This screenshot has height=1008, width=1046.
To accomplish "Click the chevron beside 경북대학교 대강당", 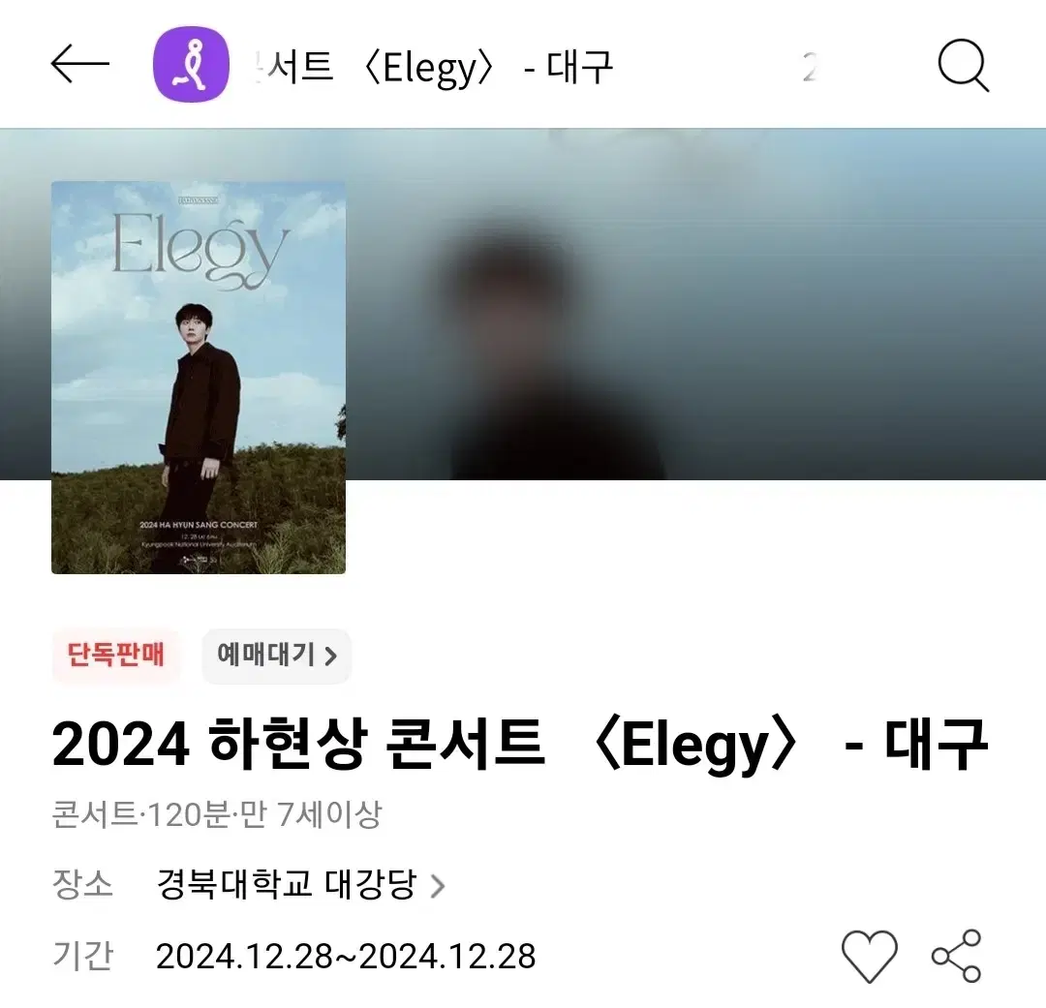I will click(438, 886).
